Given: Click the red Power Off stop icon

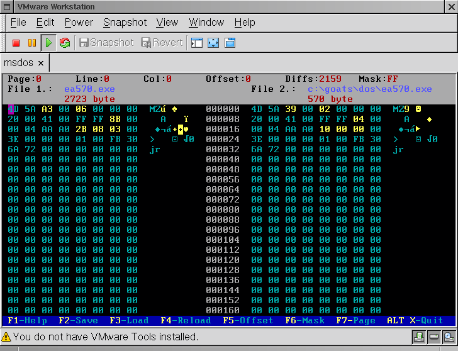Looking at the screenshot, I should point(16,43).
